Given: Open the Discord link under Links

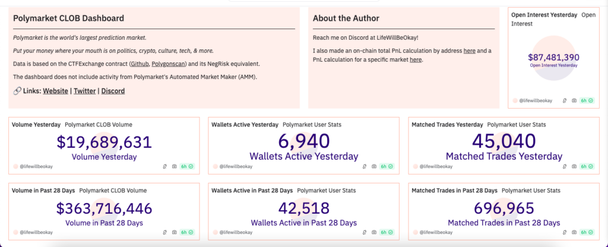Looking at the screenshot, I should tap(113, 91).
